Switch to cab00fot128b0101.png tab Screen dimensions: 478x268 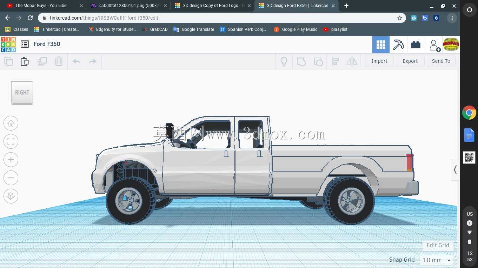(x=128, y=6)
